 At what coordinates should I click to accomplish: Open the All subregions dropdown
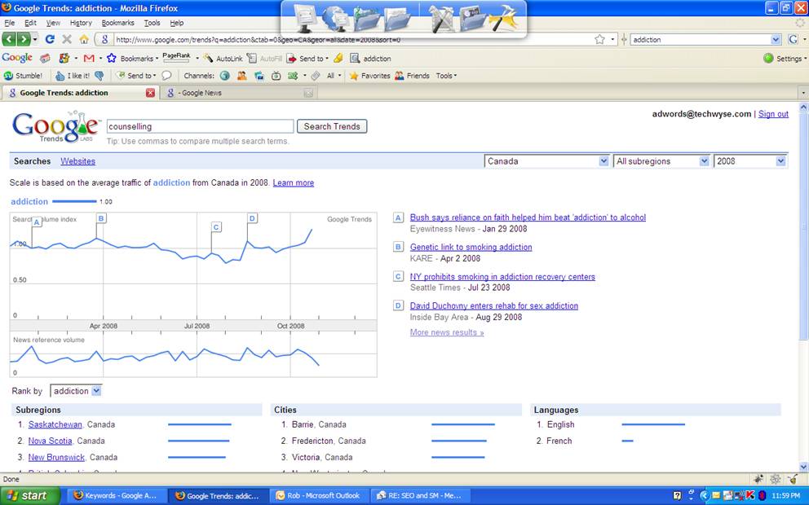pyautogui.click(x=661, y=160)
